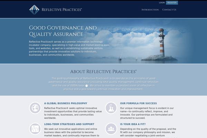This screenshot has width=207, height=138.
Task: Click the diamond logo icon in header
Action: point(34,10)
